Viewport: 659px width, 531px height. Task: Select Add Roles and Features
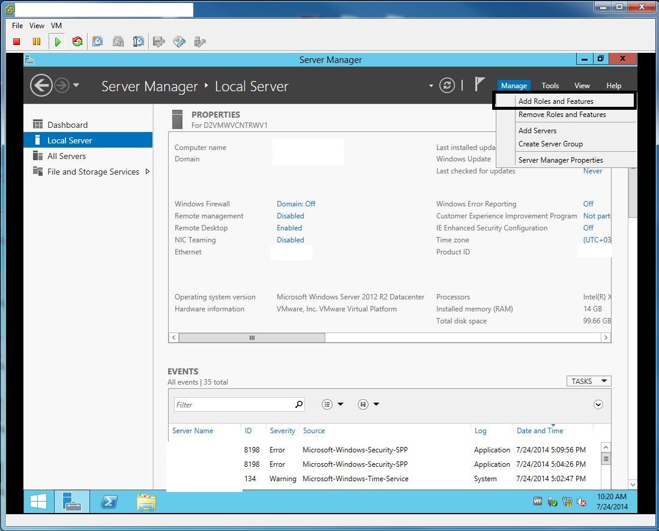[556, 101]
